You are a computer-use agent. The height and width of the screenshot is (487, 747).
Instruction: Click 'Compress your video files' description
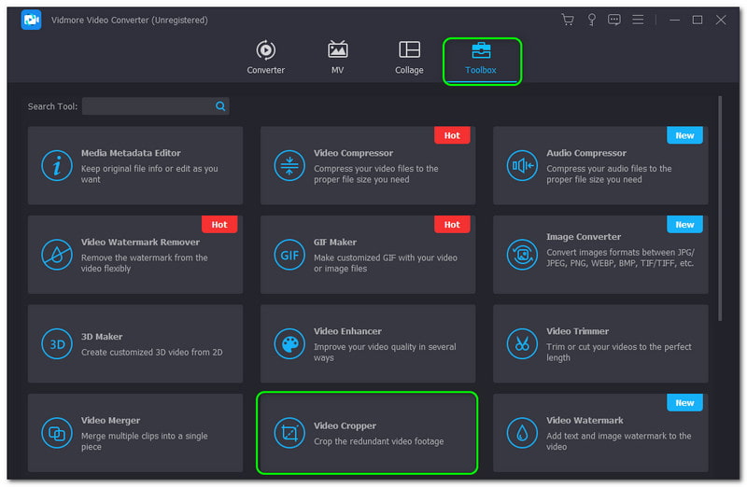[375, 174]
